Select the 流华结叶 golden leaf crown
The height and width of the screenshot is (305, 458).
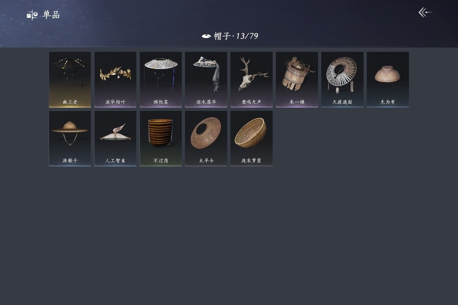click(115, 80)
